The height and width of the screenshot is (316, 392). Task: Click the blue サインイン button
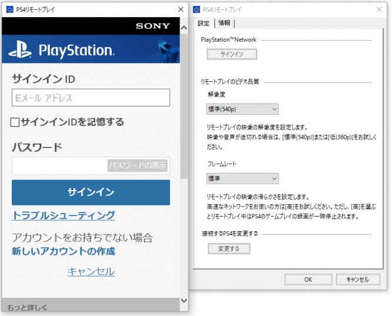point(91,192)
